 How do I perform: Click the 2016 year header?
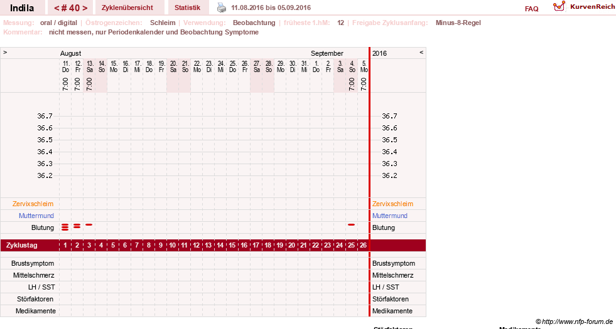click(x=379, y=53)
